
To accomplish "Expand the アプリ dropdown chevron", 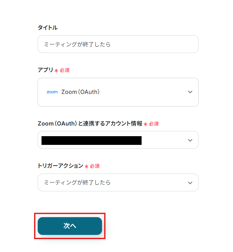I will pyautogui.click(x=190, y=92).
